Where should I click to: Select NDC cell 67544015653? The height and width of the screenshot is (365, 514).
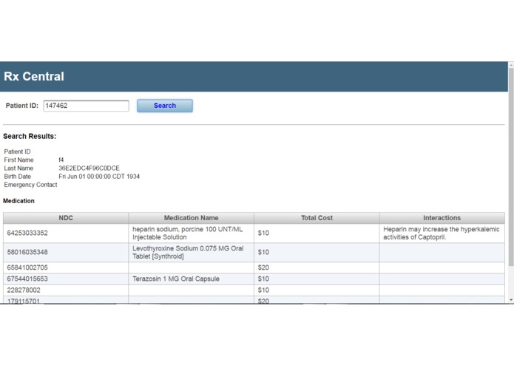(x=66, y=279)
